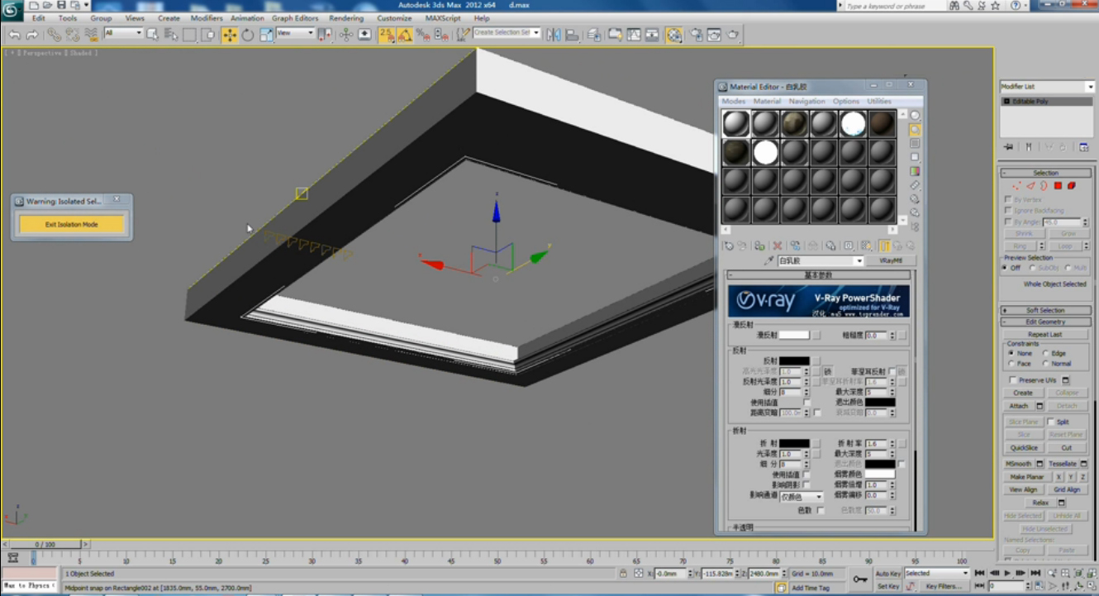The height and width of the screenshot is (596, 1099).
Task: Select the None constraint radio button
Action: [1011, 353]
